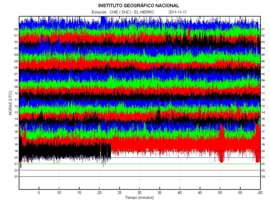Click the 30 minute tick on Tiempo axis

(139, 193)
